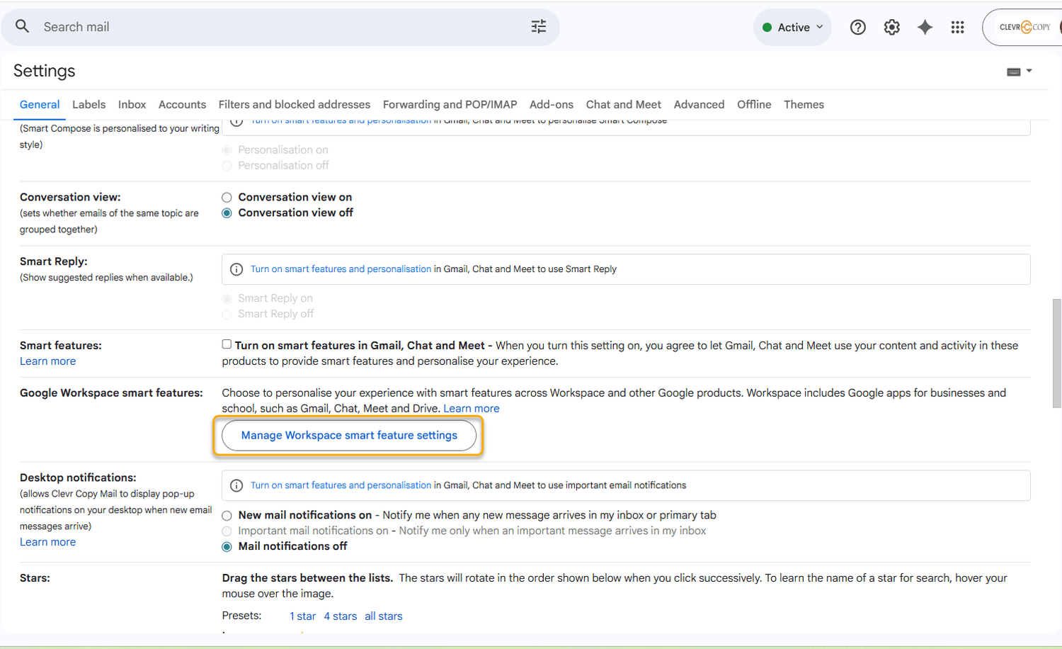Open the Gemini sparkle icon
The height and width of the screenshot is (649, 1062).
coord(925,28)
